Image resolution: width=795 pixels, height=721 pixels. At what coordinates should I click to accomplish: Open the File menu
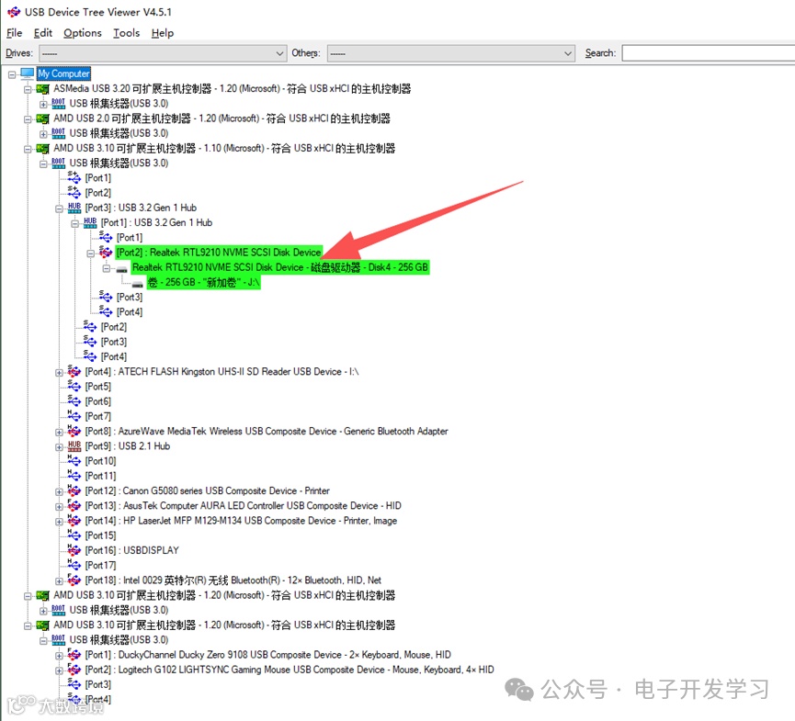tap(14, 33)
